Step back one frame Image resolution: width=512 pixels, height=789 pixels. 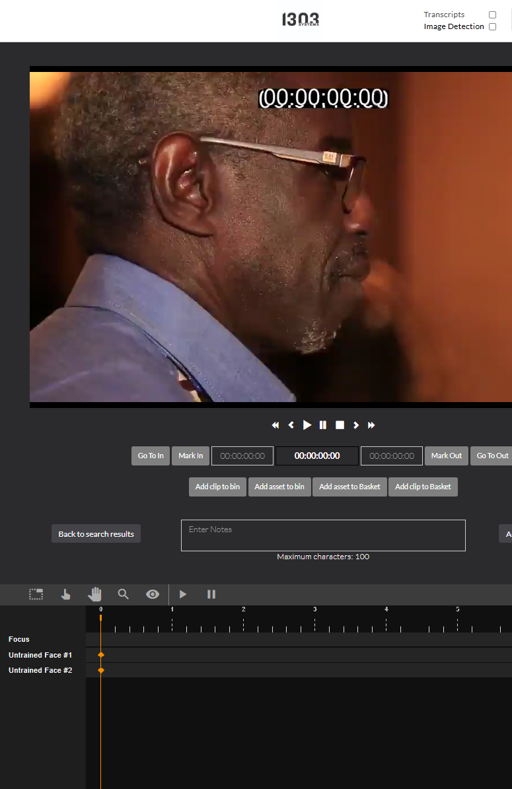click(x=291, y=425)
